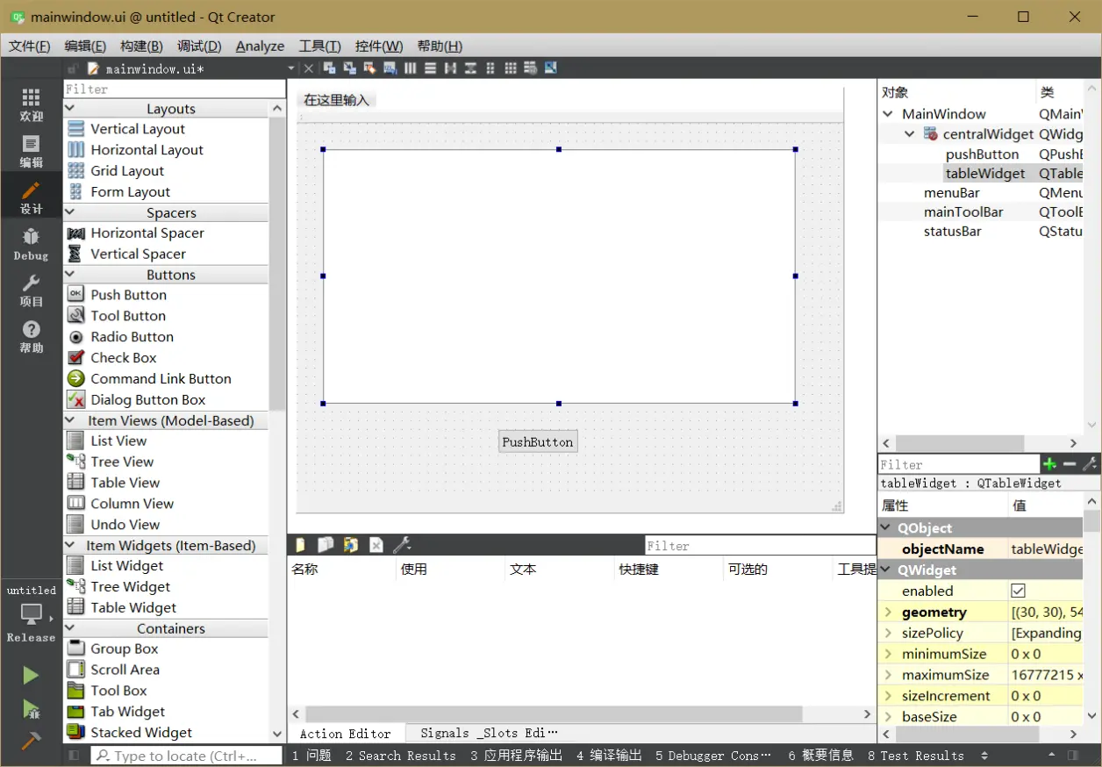Click the Type to locate field
The width and height of the screenshot is (1102, 767).
186,755
